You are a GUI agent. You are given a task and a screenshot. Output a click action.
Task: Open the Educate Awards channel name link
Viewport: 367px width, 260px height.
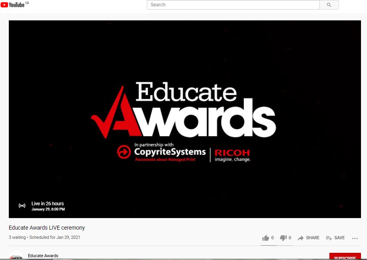[x=43, y=256]
